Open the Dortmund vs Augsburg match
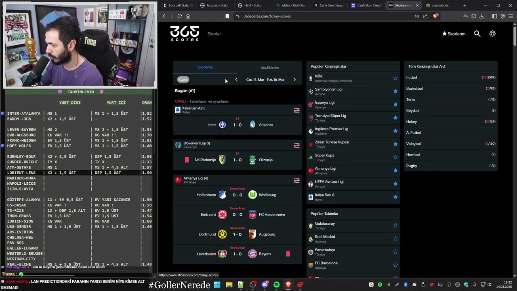 point(237,234)
